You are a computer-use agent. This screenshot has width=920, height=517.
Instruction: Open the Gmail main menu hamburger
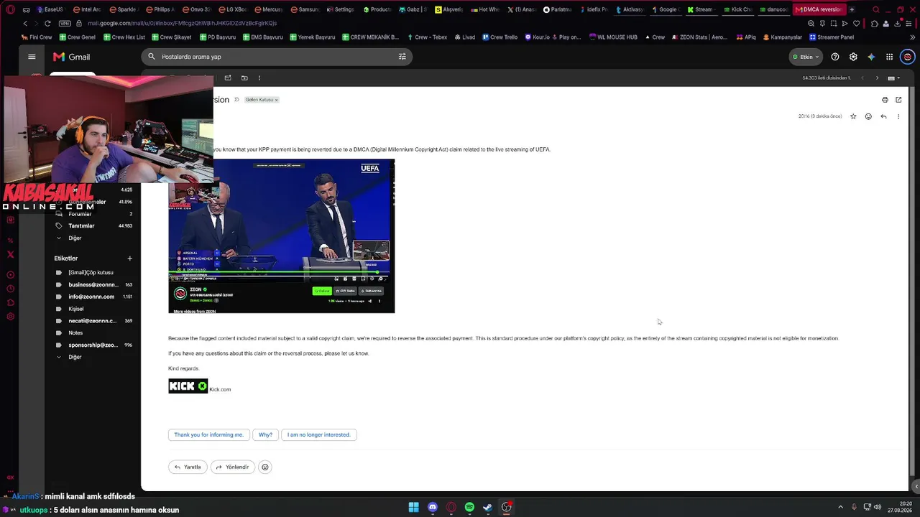32,57
